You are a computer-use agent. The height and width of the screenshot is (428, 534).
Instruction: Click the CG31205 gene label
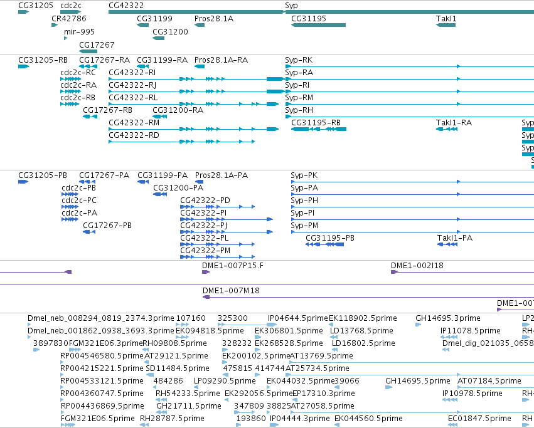coord(36,6)
